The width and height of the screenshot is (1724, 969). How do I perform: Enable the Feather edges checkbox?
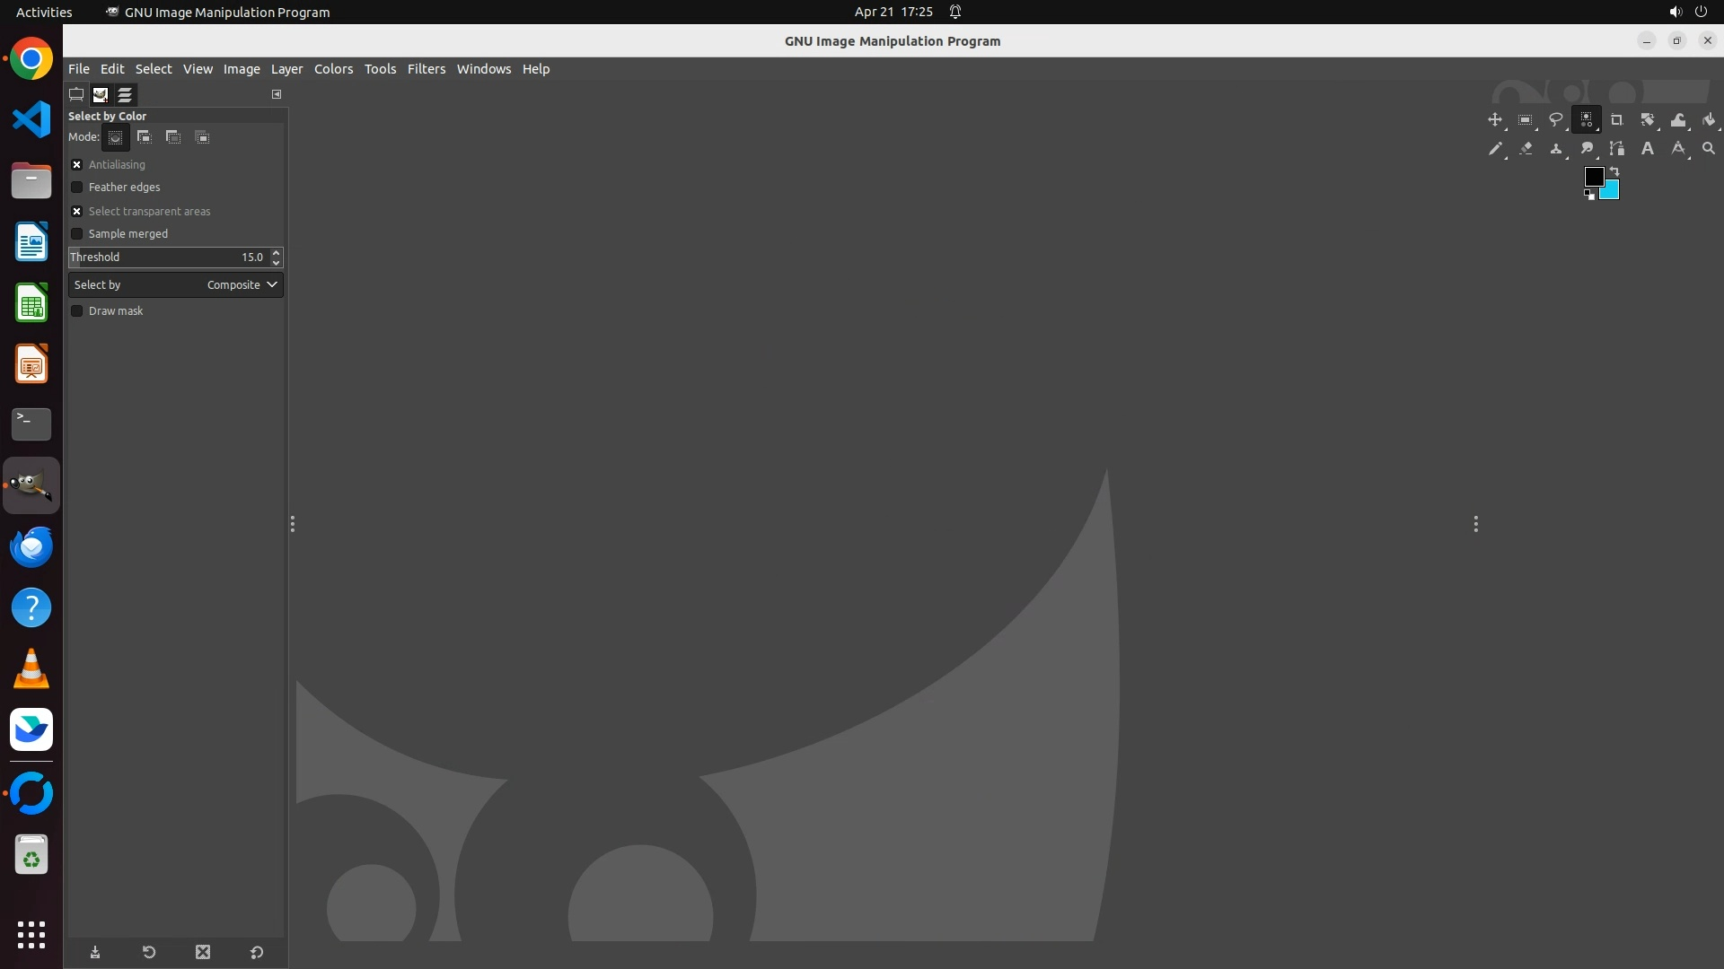point(77,188)
